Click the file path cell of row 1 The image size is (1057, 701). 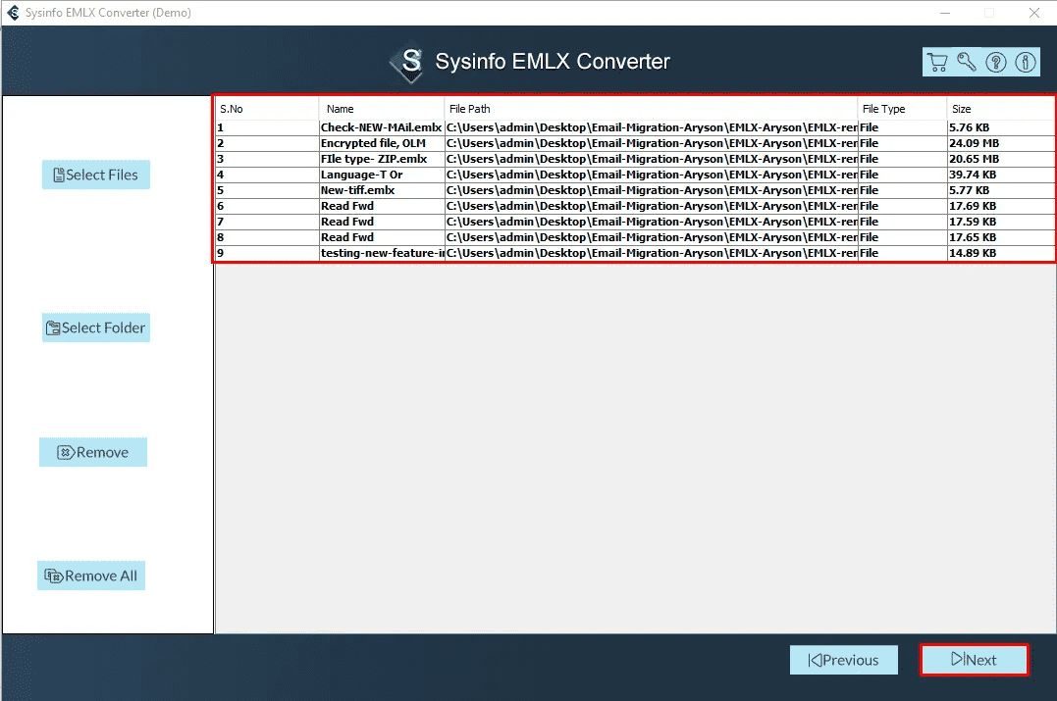[652, 127]
